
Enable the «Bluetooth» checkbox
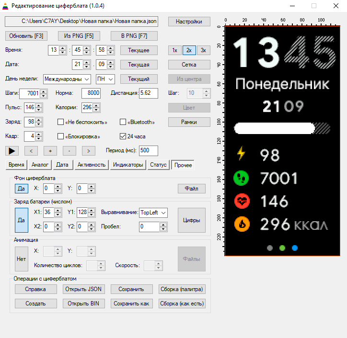(x=123, y=122)
